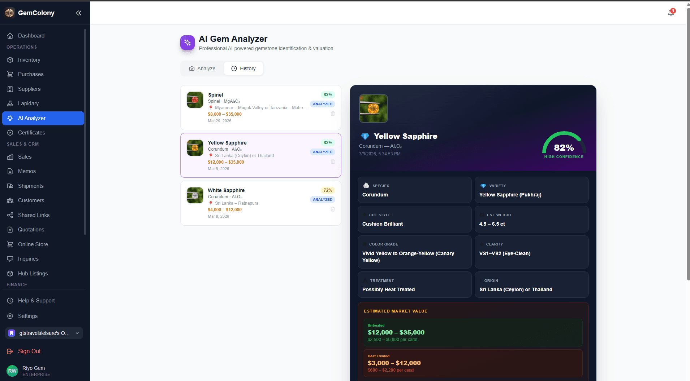Click White Sapphire price $4,000 – $12,000
The width and height of the screenshot is (690, 381).
click(225, 210)
